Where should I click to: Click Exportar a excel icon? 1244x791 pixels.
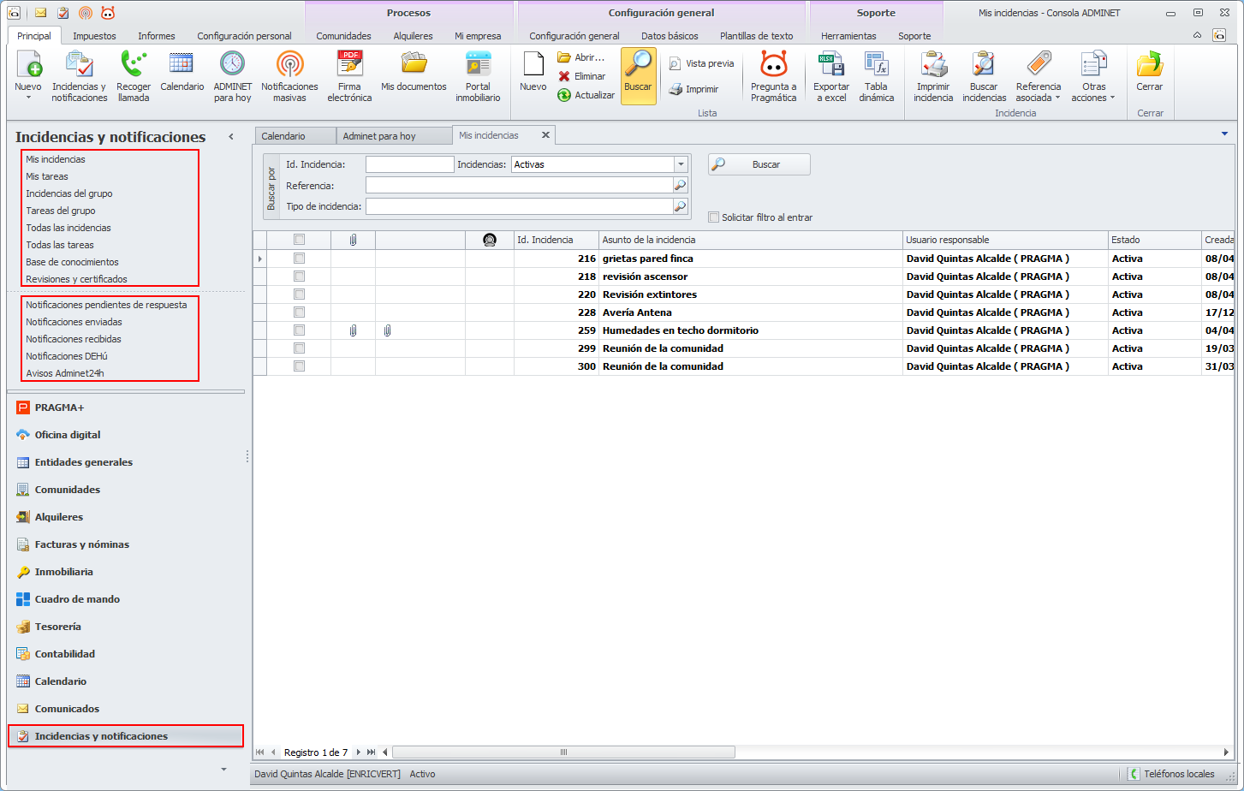(830, 65)
